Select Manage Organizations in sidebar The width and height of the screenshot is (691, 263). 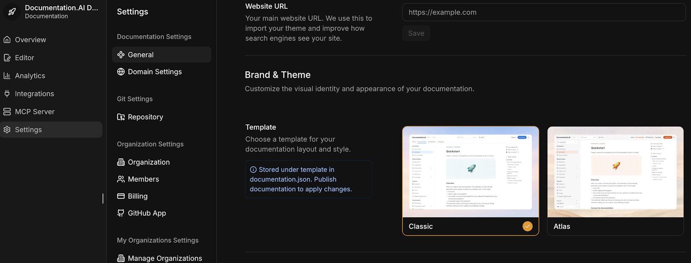(x=165, y=258)
